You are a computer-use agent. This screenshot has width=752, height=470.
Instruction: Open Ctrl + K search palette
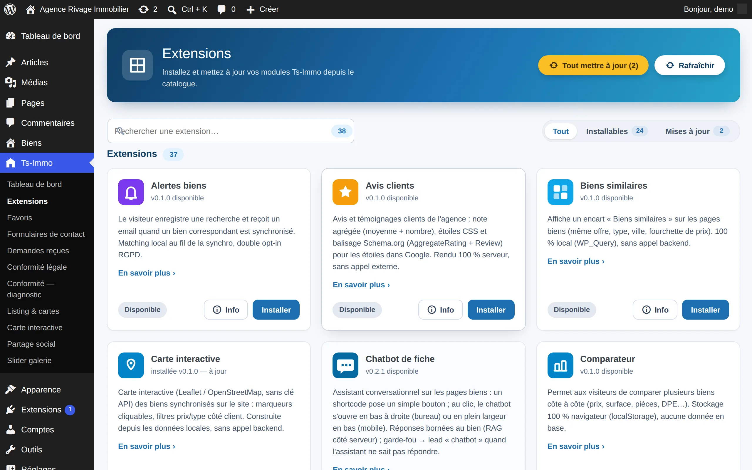[x=187, y=9]
